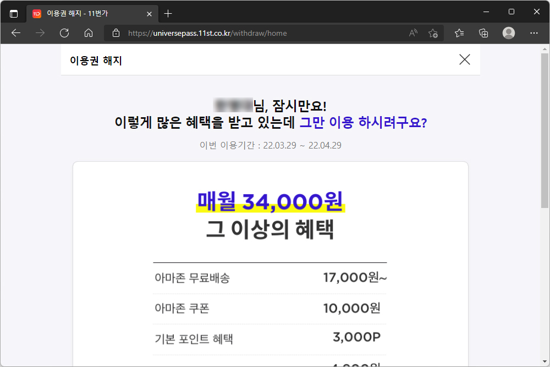Click the 이번 이용기간 date range text
The height and width of the screenshot is (367, 550).
point(271,145)
